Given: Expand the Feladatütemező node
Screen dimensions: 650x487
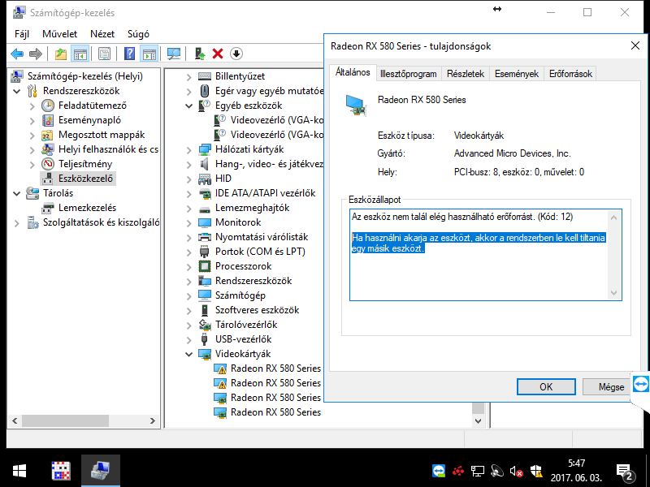Looking at the screenshot, I should pos(32,106).
